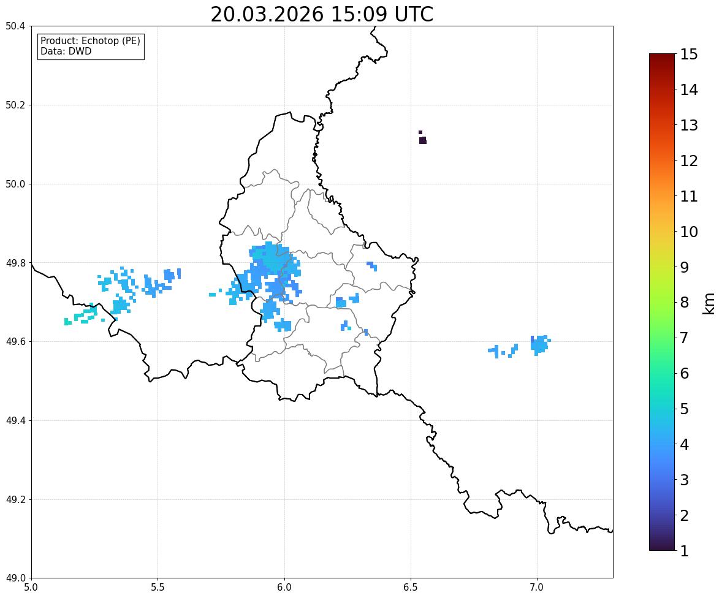Click y-axis latitude label 49.0
The width and height of the screenshot is (722, 598).
tap(15, 578)
